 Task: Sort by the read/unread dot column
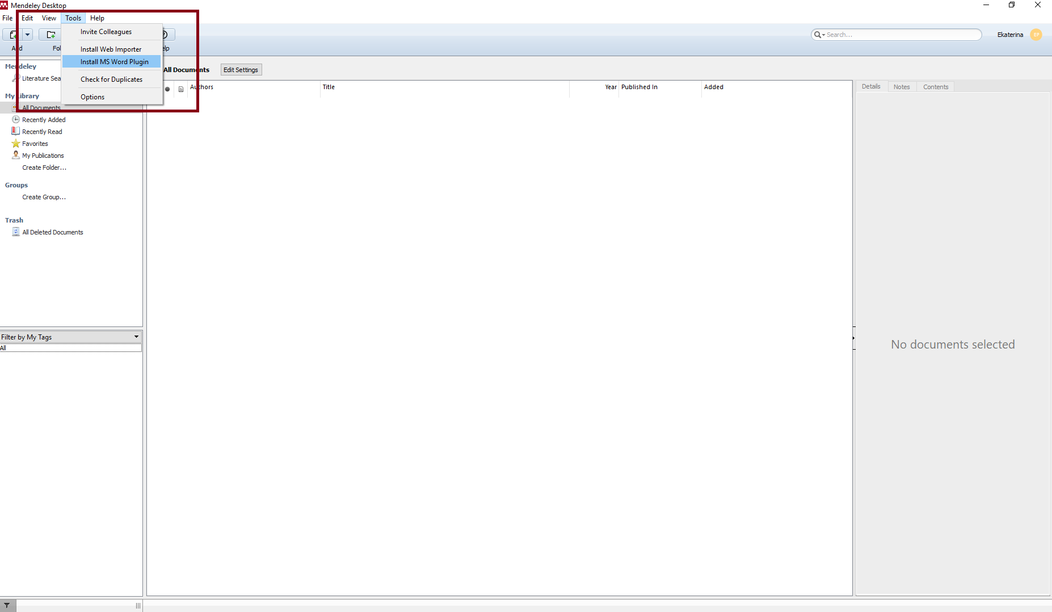[x=167, y=89]
